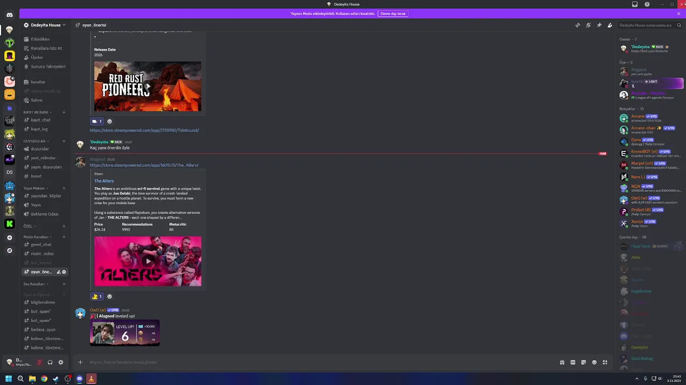Open user settings gear in user panel

(61, 362)
